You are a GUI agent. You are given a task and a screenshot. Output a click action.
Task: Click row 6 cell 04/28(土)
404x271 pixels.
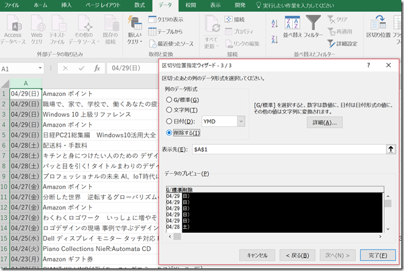(x=26, y=146)
